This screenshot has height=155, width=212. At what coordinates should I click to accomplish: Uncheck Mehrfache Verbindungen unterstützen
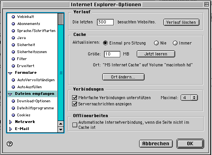point(74,98)
